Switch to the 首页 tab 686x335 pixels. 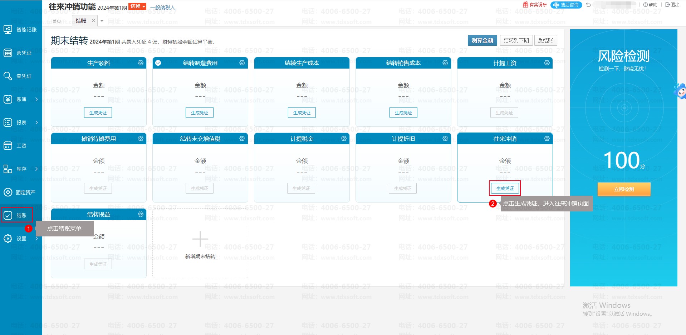(x=57, y=21)
